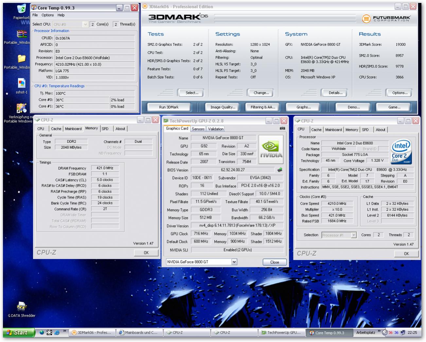Click the Core Speed value 4210.0 MHz
426x342 pixels.
(x=337, y=203)
